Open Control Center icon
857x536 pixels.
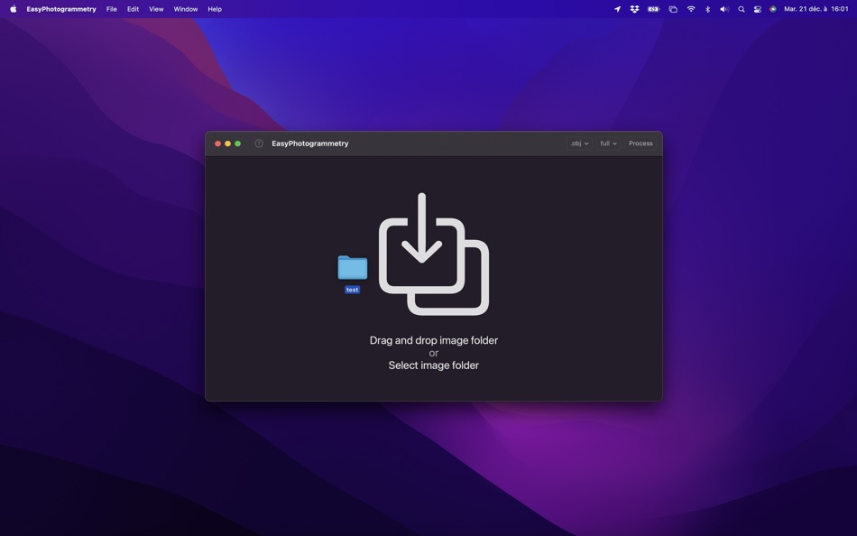(757, 9)
